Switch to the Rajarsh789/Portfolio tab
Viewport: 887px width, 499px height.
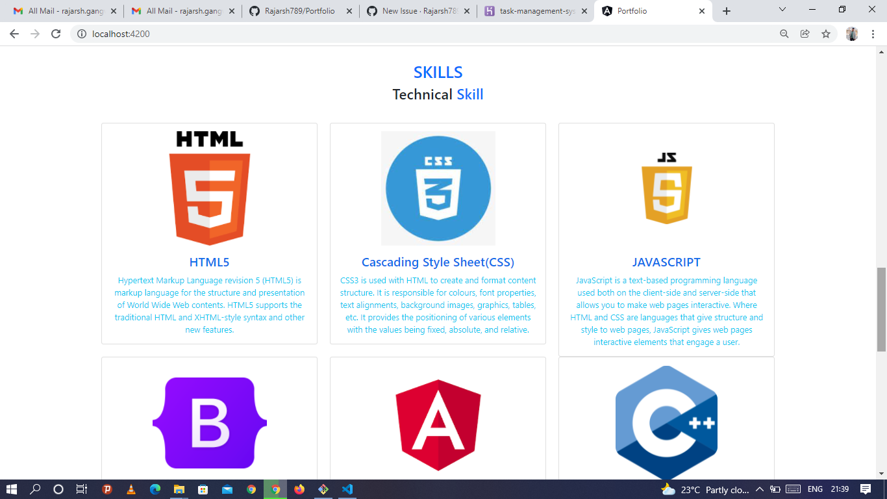(299, 10)
